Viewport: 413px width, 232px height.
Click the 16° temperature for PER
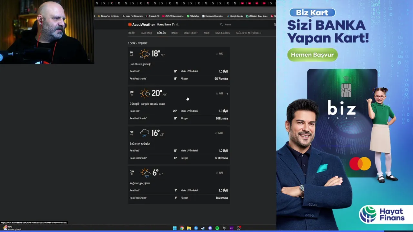point(156,133)
